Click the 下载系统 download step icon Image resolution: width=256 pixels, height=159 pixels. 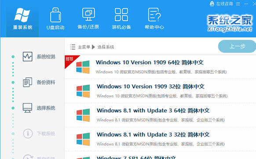(28, 133)
